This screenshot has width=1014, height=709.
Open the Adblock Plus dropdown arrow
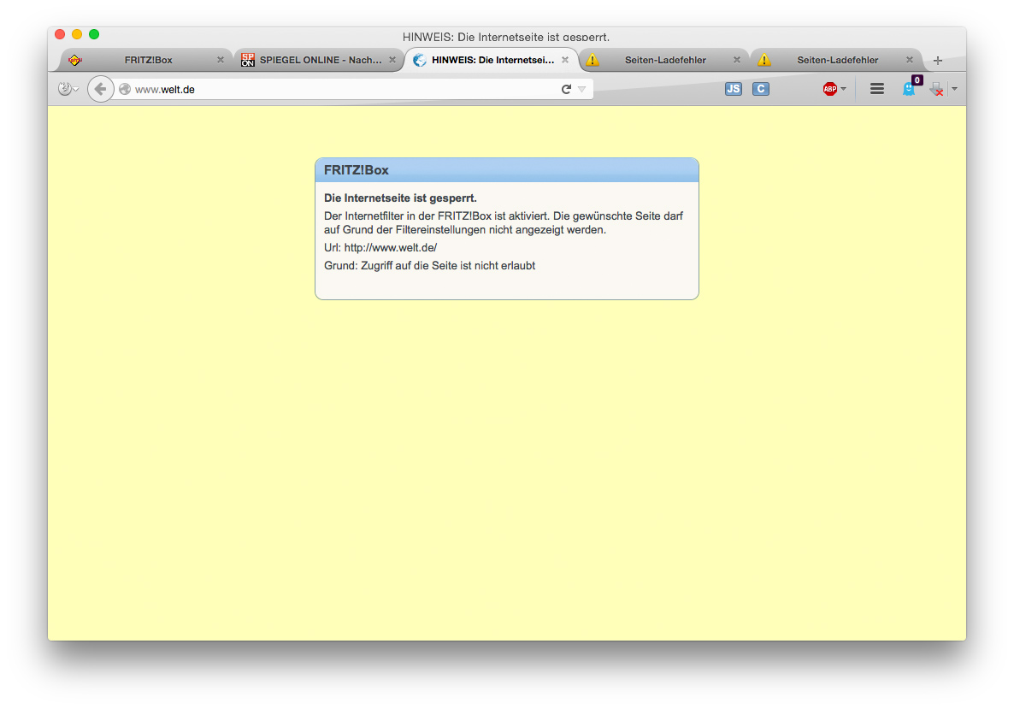click(843, 89)
